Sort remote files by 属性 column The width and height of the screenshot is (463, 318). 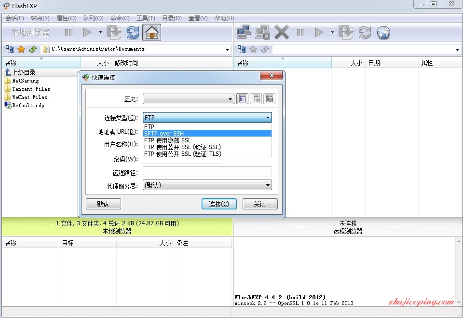pyautogui.click(x=440, y=63)
